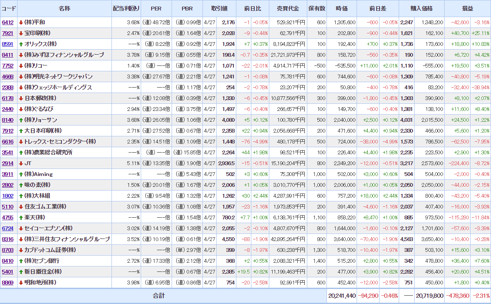Open stock code link 6412
Screen dimensions: 491x304
(8, 23)
